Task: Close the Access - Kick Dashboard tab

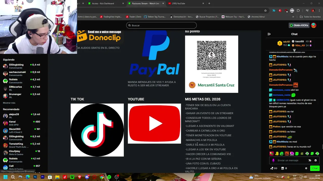Action: (123, 4)
